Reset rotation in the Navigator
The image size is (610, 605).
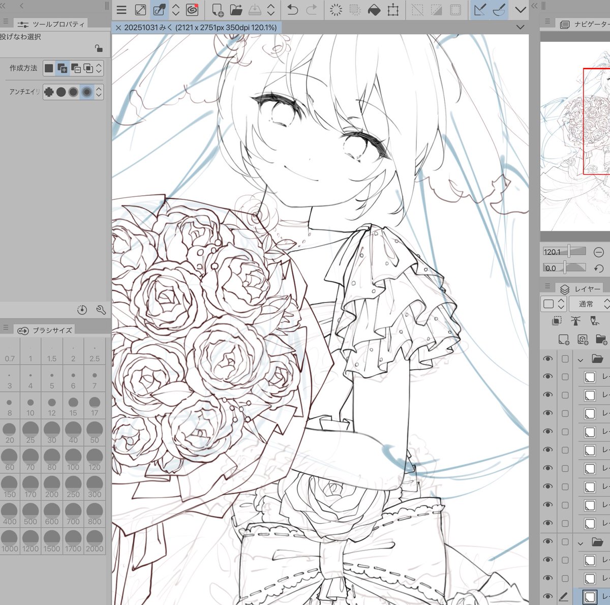coord(598,268)
